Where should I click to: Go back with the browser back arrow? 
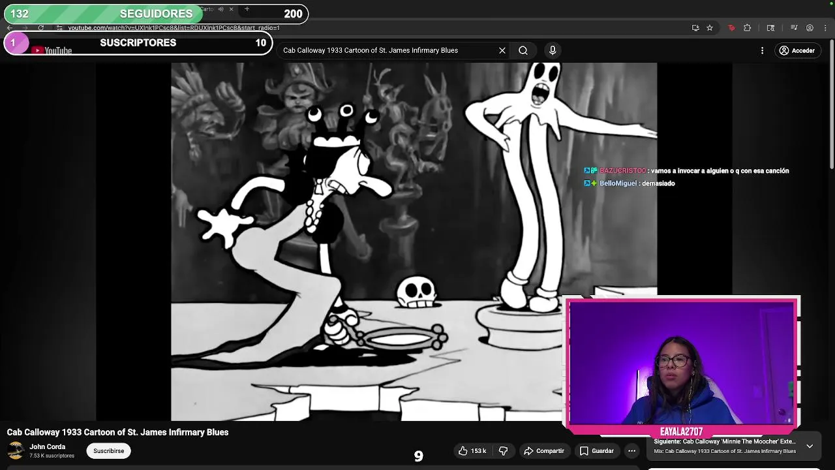point(10,28)
